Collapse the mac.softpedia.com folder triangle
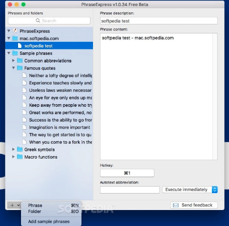Screen dimensions: 229x226 (9, 38)
